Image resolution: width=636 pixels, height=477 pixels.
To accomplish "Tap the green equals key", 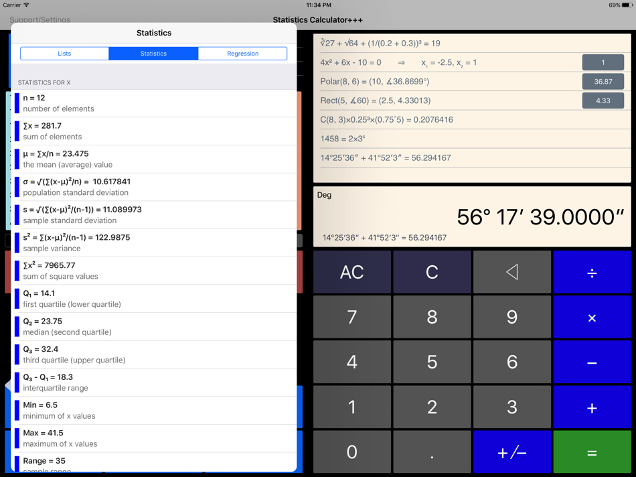I will pos(592,452).
